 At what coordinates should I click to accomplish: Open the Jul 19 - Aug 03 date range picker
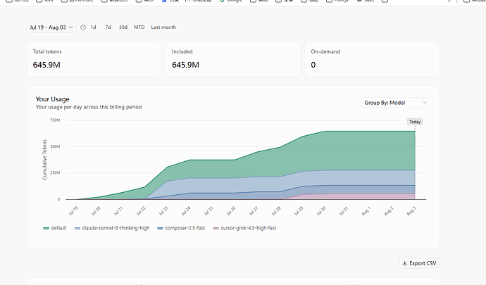pos(51,27)
